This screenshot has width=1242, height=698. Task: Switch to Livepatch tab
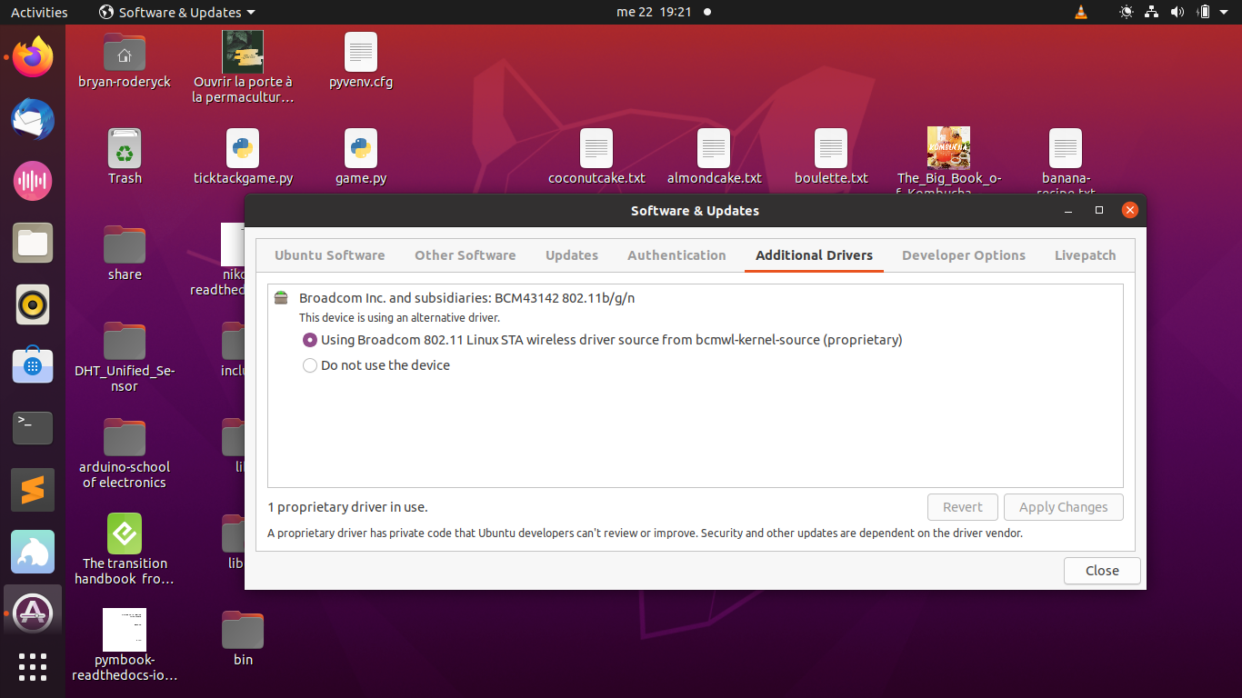(1086, 255)
